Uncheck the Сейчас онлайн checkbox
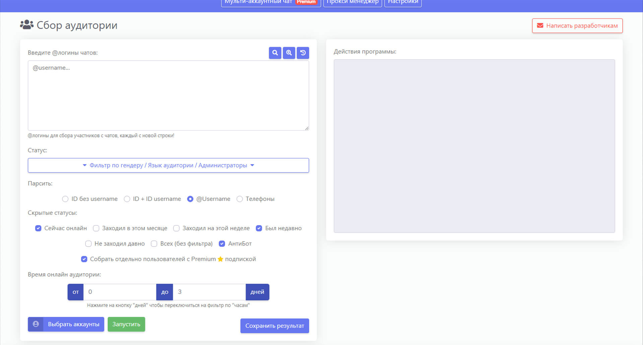 pos(38,228)
